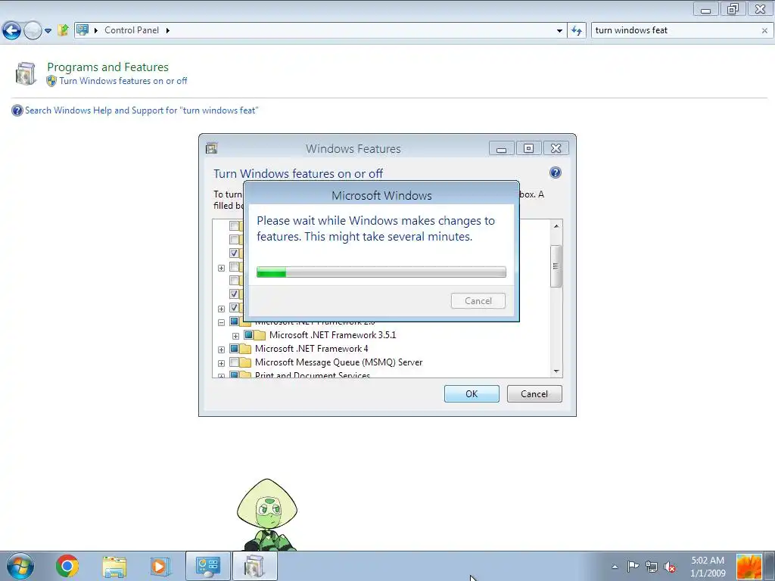Switch to Control Panel taskbar button
This screenshot has height=581, width=775.
click(207, 566)
